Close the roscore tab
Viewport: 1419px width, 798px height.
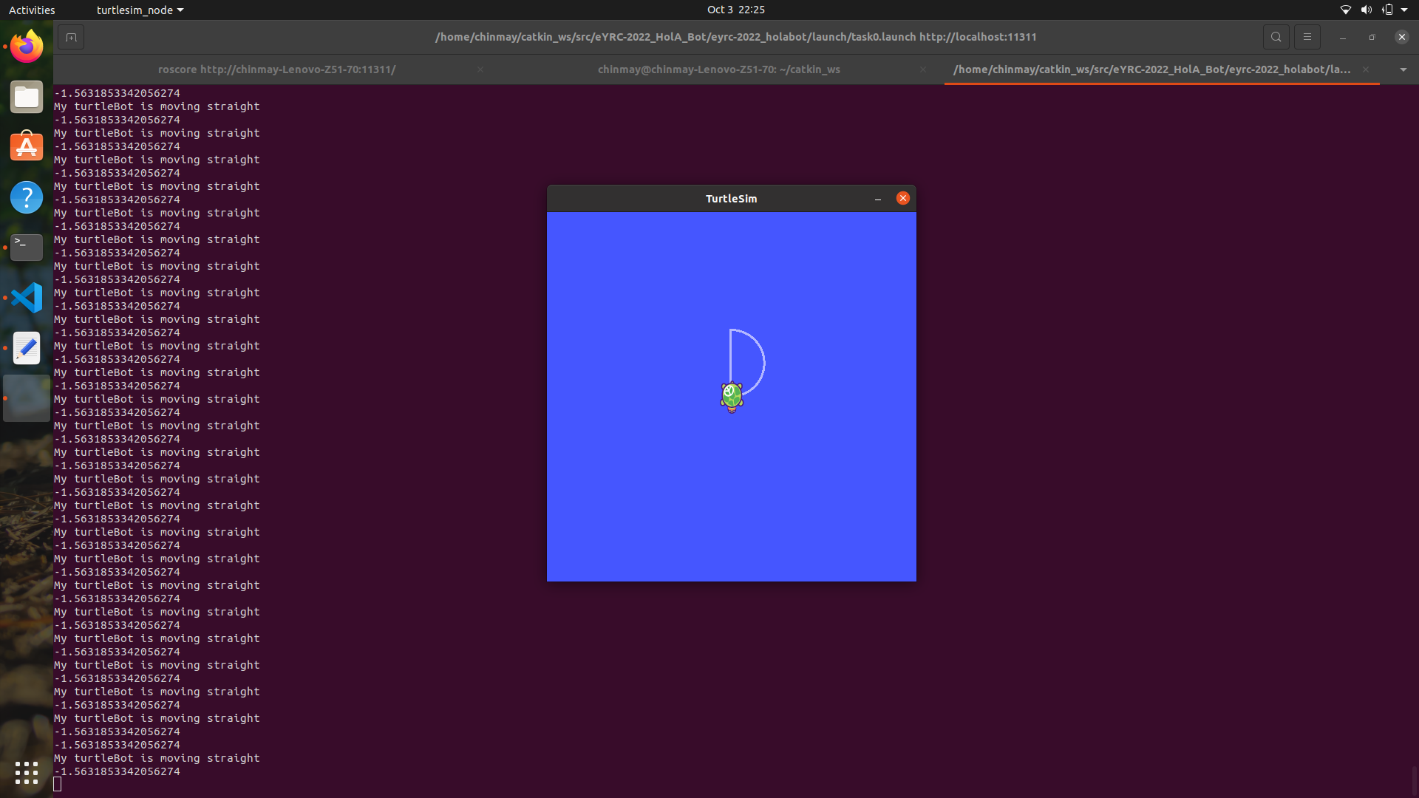point(480,69)
